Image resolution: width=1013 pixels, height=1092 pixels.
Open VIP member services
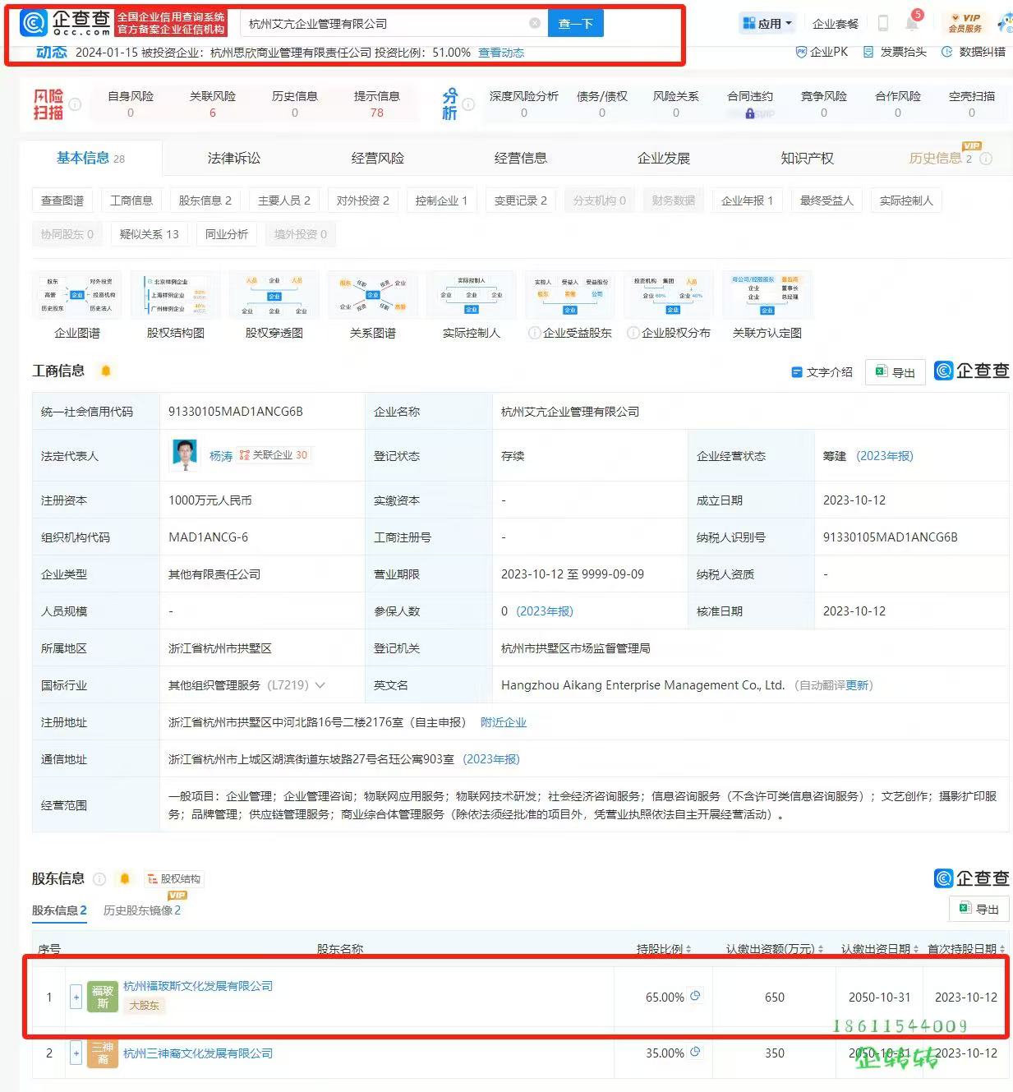click(965, 23)
